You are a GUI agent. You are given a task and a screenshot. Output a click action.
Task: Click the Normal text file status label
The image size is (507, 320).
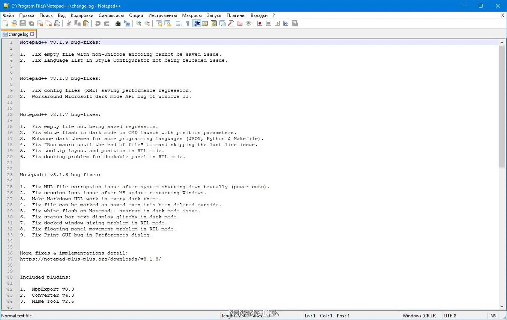(x=17, y=316)
